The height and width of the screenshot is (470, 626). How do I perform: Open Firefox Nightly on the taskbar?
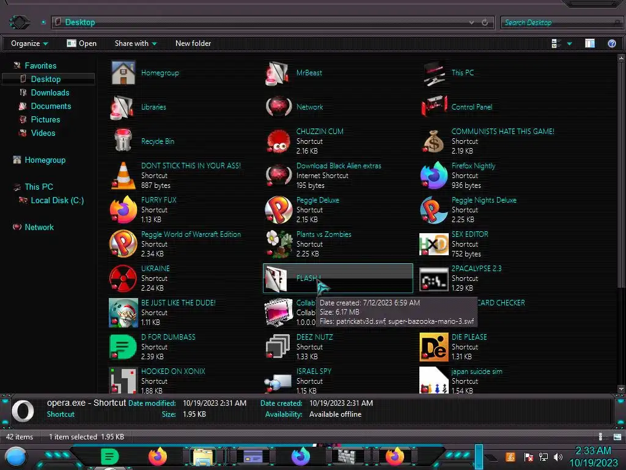coord(301,456)
